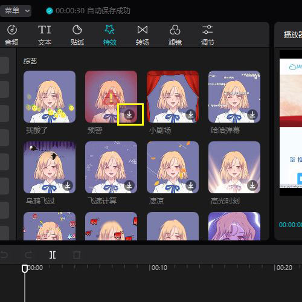The width and height of the screenshot is (302, 302).
Task: Download the 哈哈弹幕 effect
Action: point(252,115)
